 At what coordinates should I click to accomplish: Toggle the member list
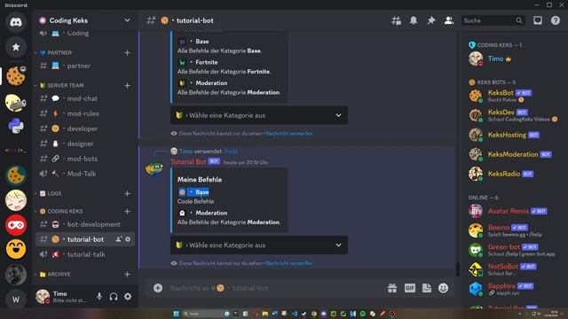coord(448,20)
